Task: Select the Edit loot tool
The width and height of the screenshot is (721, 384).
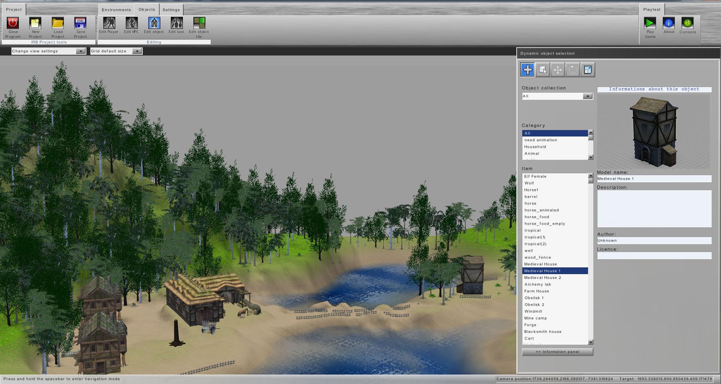Action: [x=176, y=23]
